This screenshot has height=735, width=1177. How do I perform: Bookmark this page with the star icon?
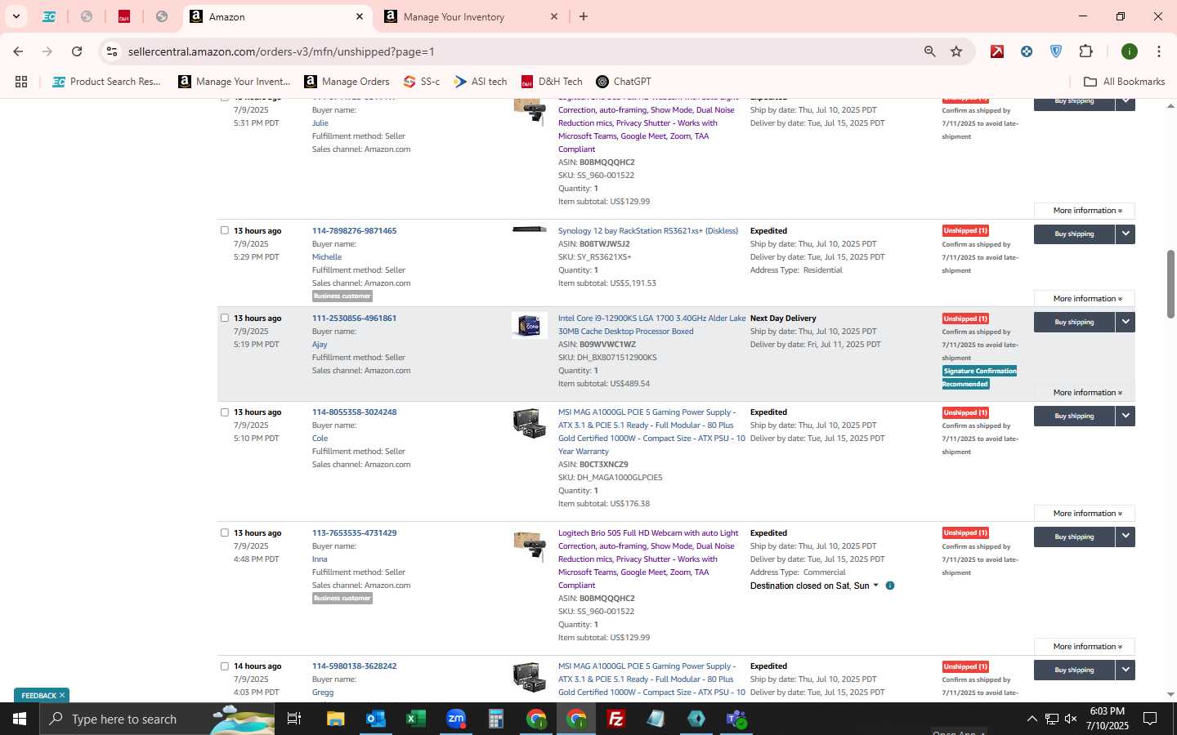point(956,51)
